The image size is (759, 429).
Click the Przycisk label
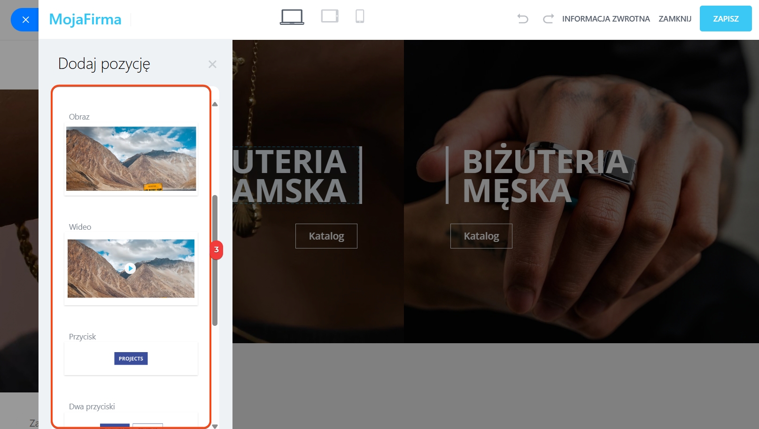point(82,337)
